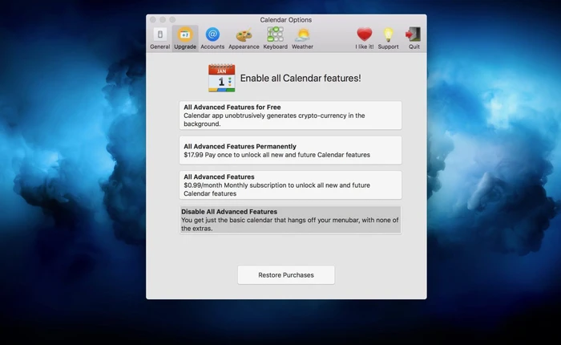Open Support lightbulb icon
Viewport: 561px width, 345px height.
coord(388,39)
